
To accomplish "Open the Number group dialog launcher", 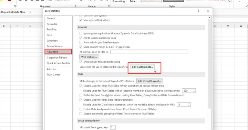I will coord(109,6).
